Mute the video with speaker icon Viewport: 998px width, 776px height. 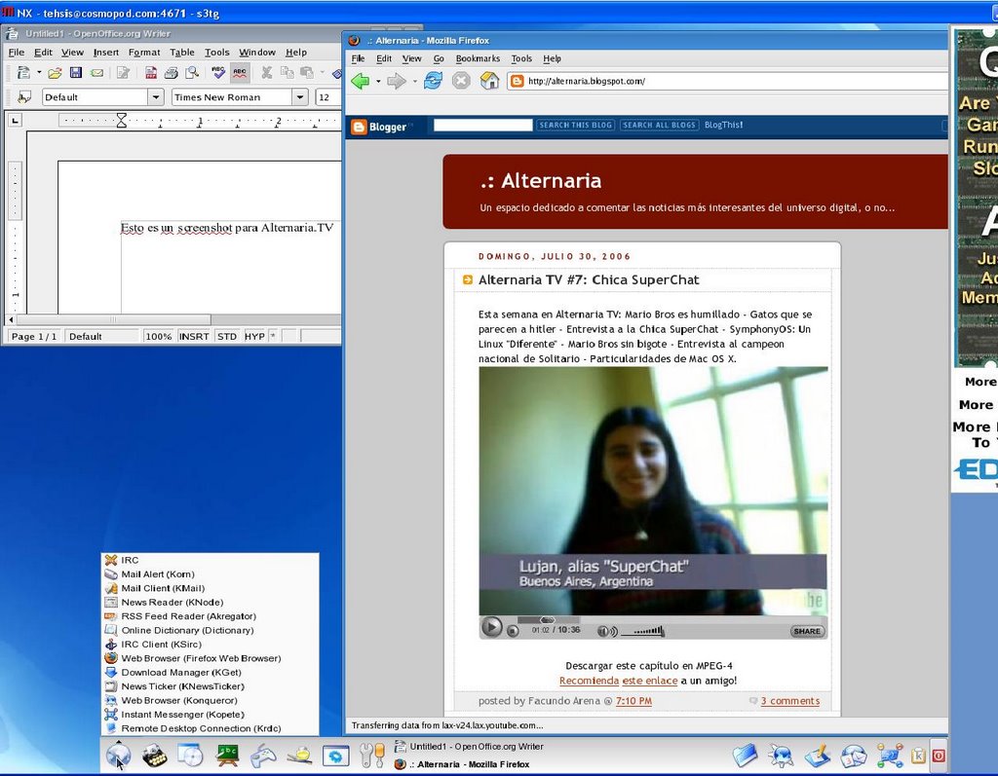606,631
